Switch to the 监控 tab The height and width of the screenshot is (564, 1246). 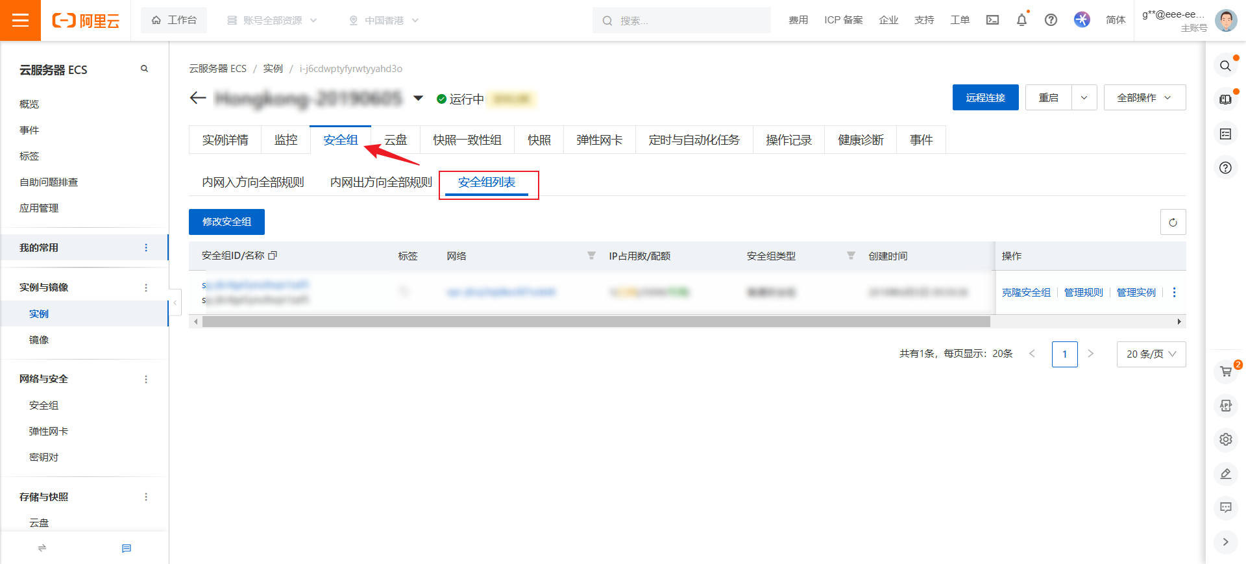pos(286,140)
